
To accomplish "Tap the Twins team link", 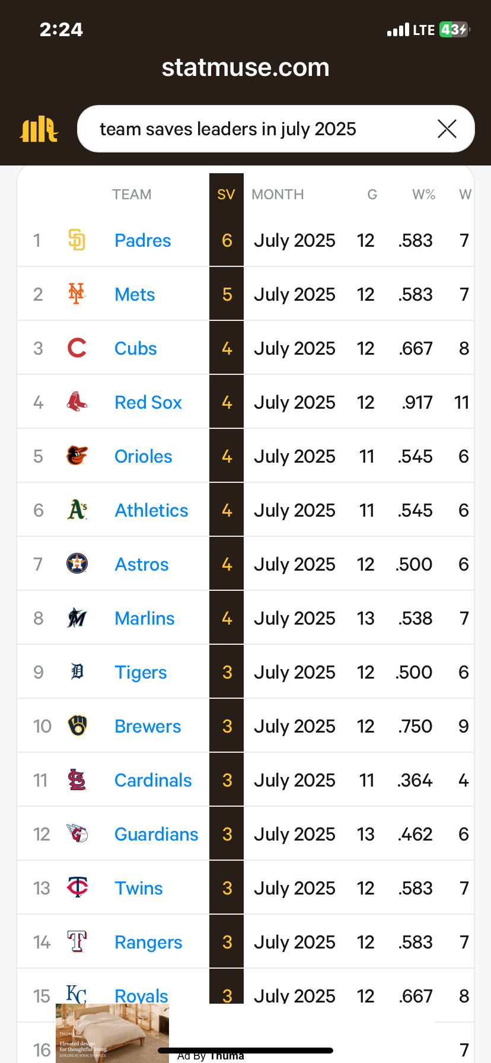I will pos(139,888).
